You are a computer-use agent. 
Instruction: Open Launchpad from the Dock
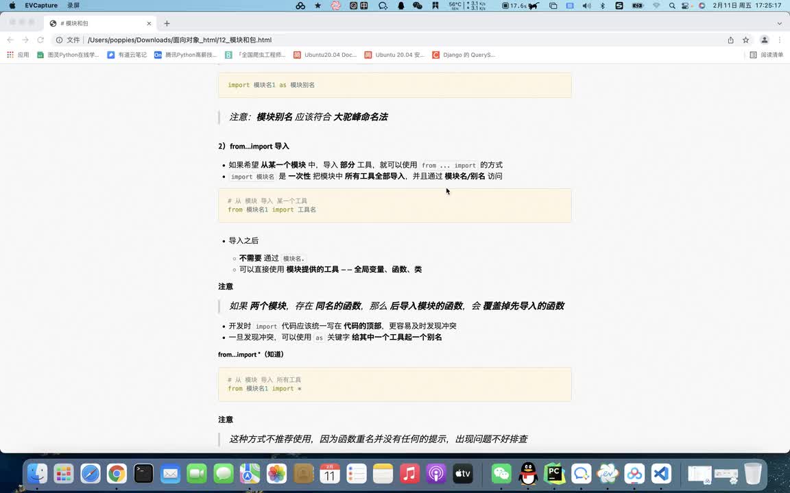point(64,473)
